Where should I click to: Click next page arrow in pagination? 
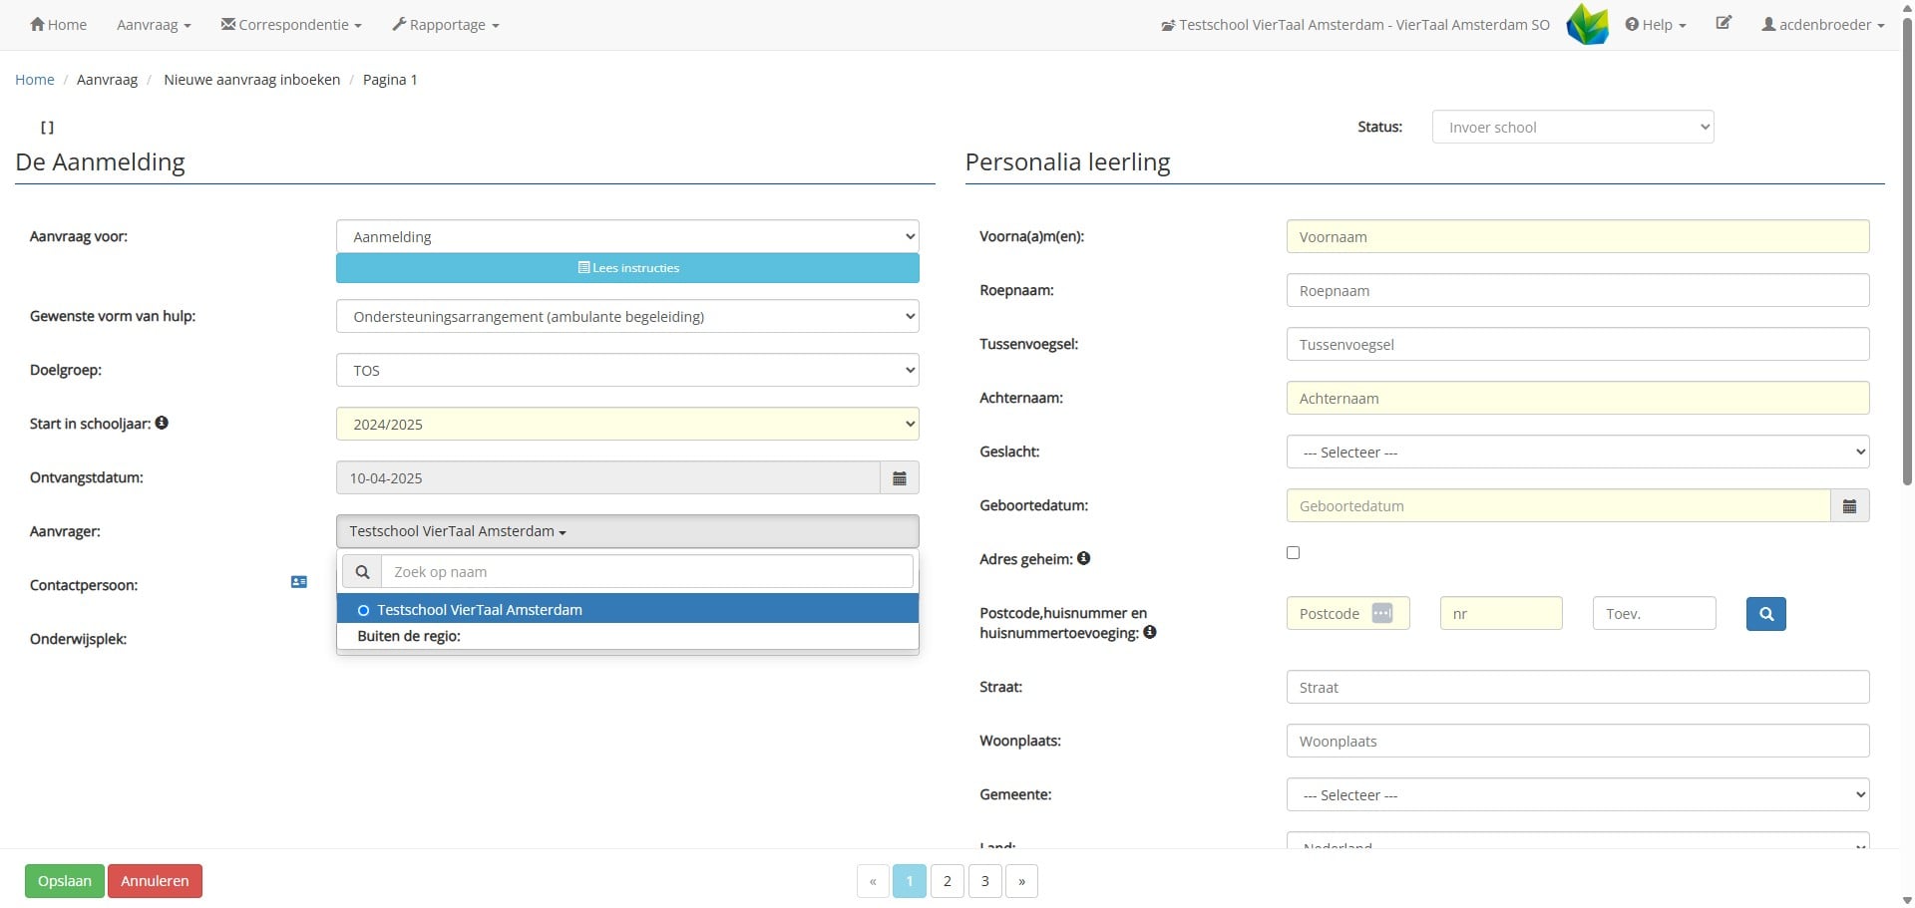tap(1021, 881)
